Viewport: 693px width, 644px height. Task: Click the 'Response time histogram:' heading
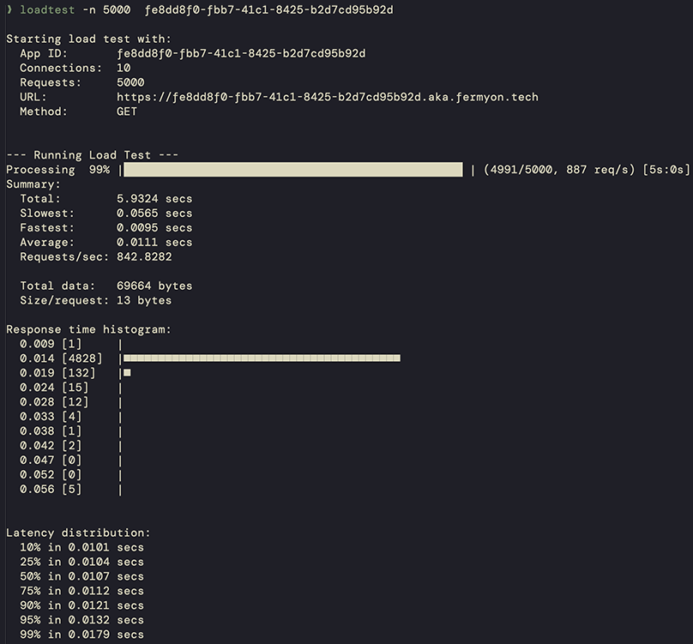coord(88,330)
